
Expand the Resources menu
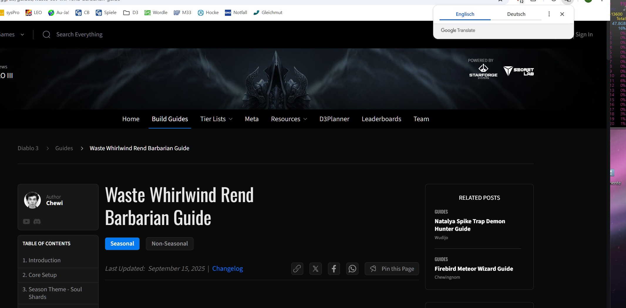point(289,119)
